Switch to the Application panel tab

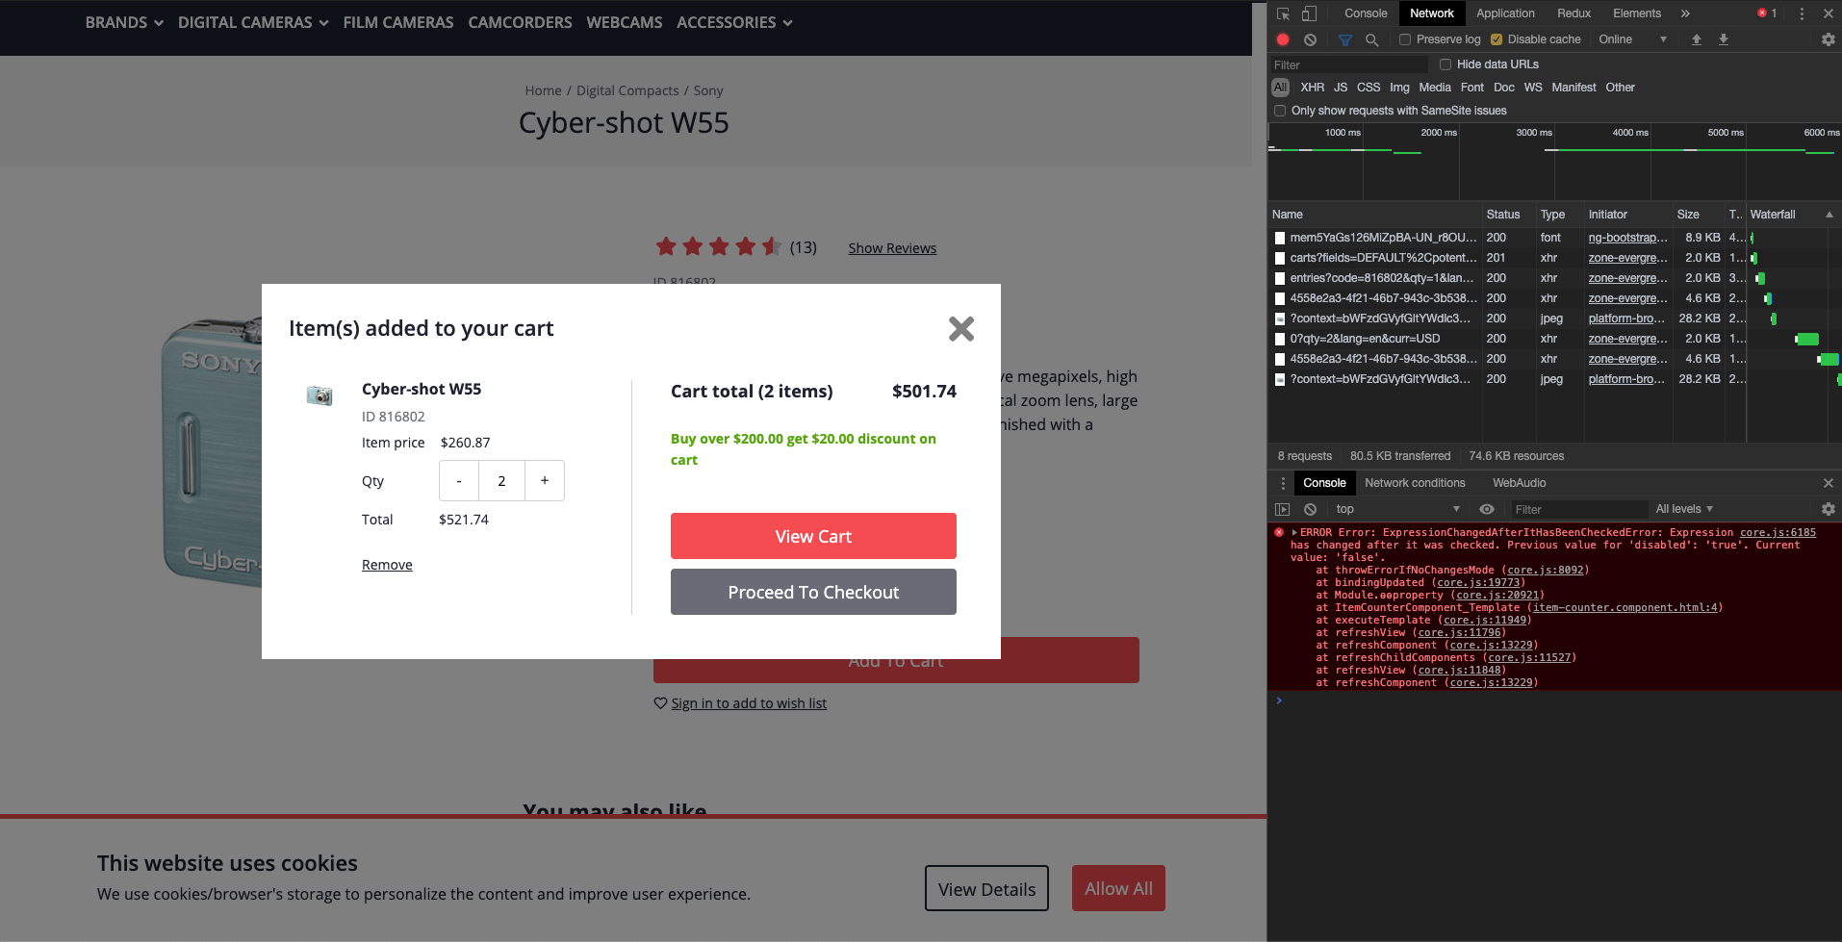coord(1505,13)
